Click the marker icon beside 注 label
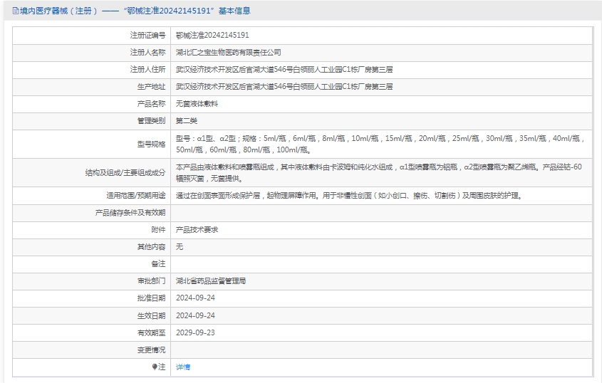Viewport: 602px width, 383px height. [x=155, y=367]
